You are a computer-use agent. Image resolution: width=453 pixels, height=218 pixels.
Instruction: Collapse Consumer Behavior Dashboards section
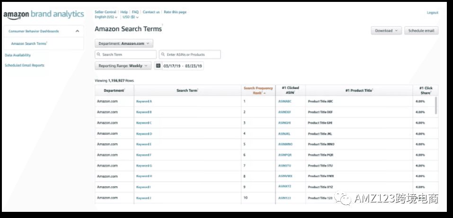pyautogui.click(x=77, y=31)
